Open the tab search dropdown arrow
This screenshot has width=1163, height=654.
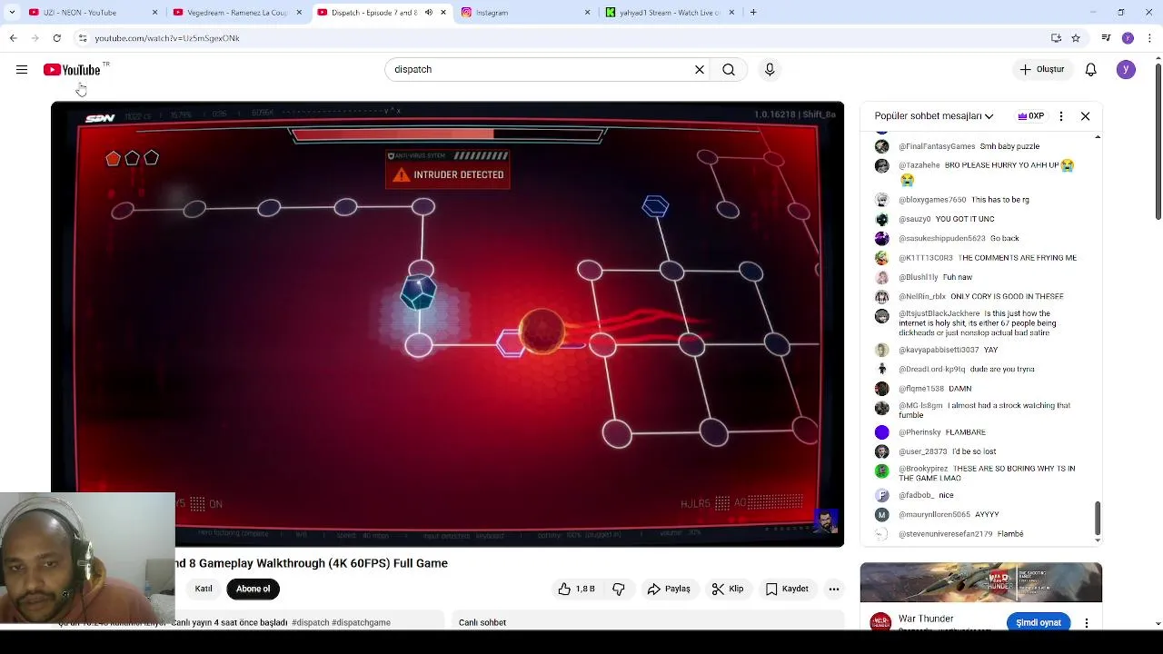coord(12,13)
